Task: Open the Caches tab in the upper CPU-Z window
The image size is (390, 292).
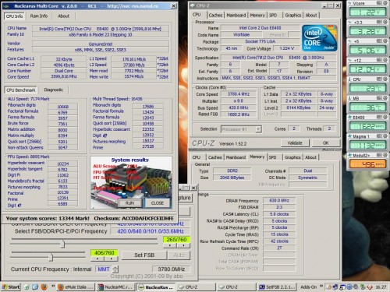Action: tap(215, 16)
